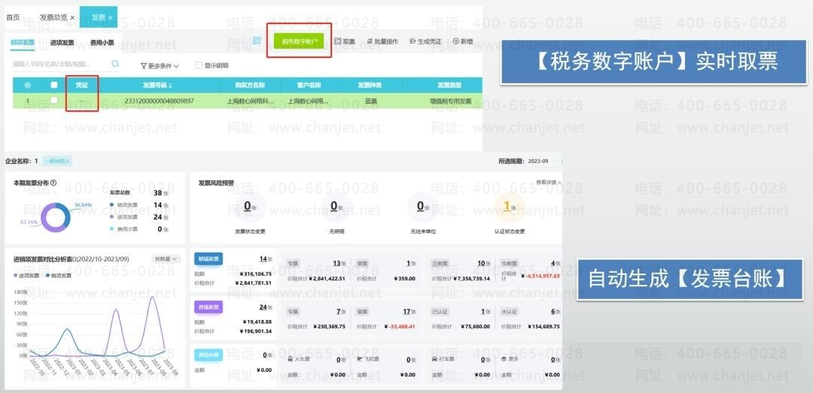This screenshot has width=813, height=393.
Task: Click the 1张 已认证 count
Action: click(486, 312)
